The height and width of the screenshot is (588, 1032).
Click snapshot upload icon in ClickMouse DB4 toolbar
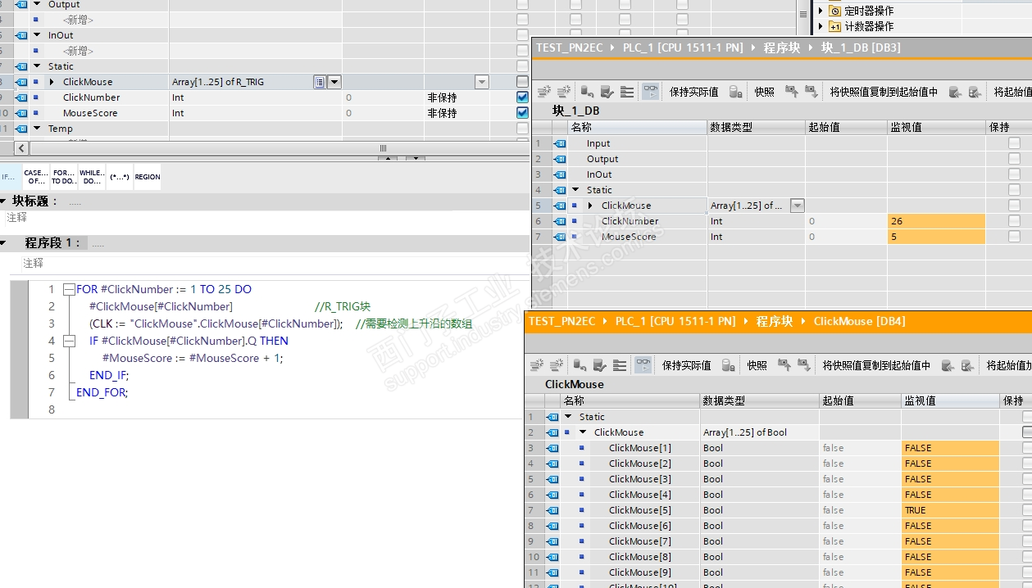click(784, 365)
